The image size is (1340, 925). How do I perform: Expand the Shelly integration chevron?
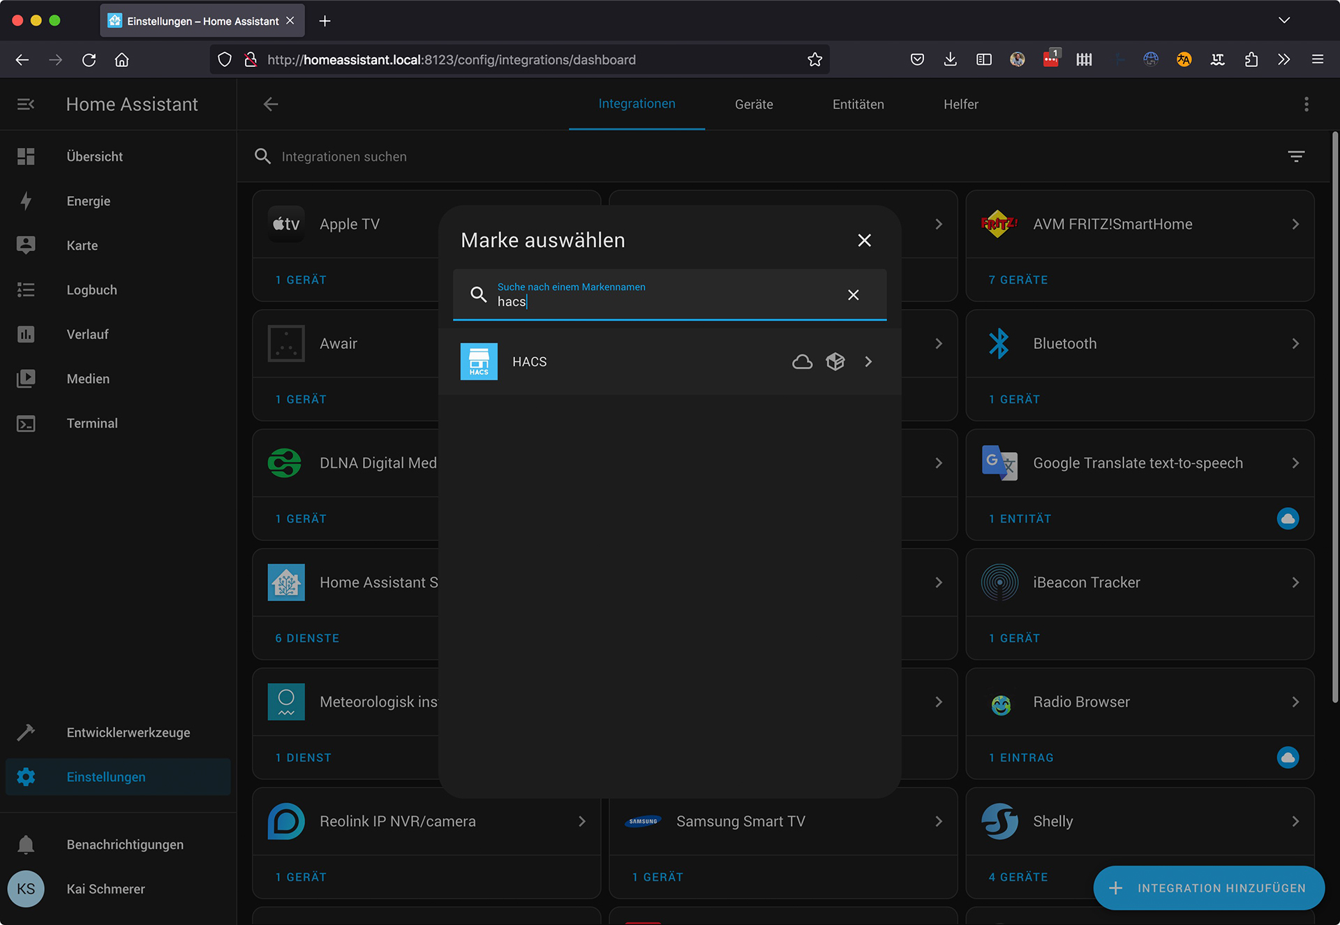[x=1295, y=822]
